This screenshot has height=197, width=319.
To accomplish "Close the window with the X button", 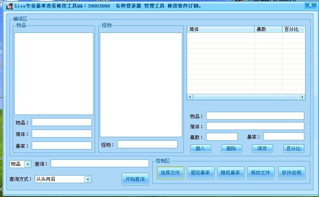I will [x=309, y=6].
